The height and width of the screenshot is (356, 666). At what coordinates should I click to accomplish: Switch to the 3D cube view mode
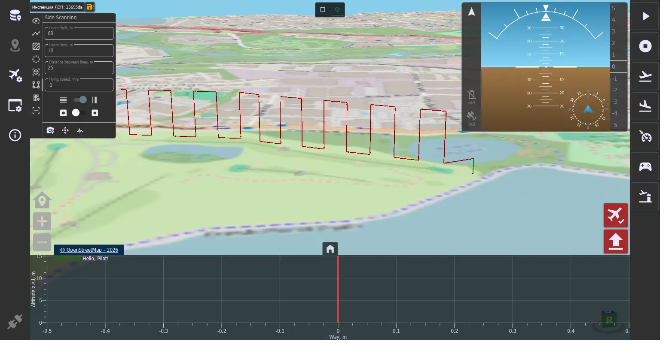click(x=337, y=9)
